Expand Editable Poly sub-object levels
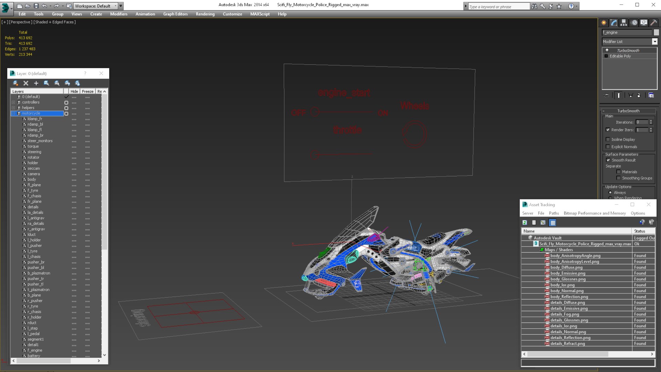Screen dimensions: 661x372 [x=606, y=56]
